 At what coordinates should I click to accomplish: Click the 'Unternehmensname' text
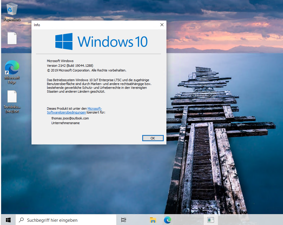click(x=65, y=123)
